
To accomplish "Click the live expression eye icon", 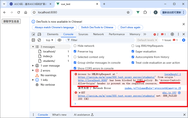I will 59,40.
